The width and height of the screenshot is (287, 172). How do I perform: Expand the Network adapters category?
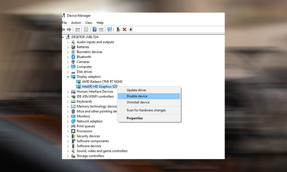click(68, 121)
